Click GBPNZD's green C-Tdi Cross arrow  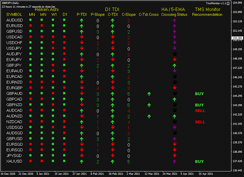[149, 105]
